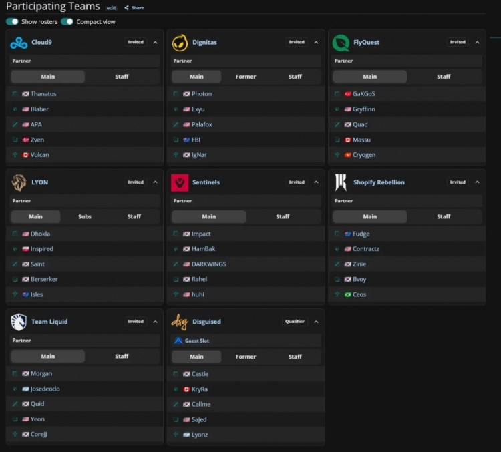Image resolution: width=501 pixels, height=452 pixels.
Task: Toggle the Show rosters switch
Action: tap(12, 22)
